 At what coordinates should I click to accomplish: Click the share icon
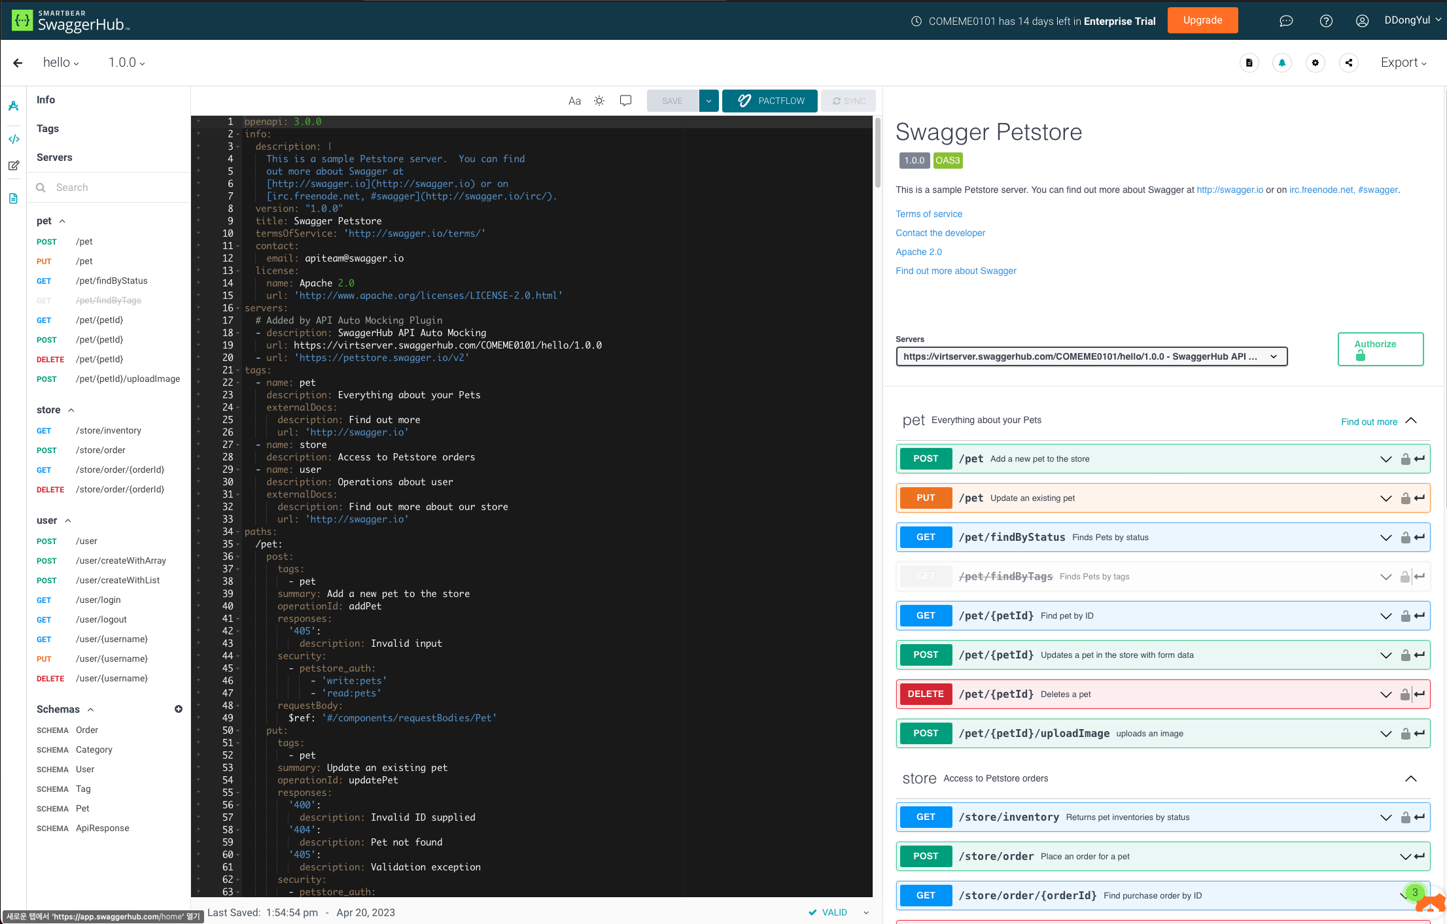click(x=1349, y=63)
